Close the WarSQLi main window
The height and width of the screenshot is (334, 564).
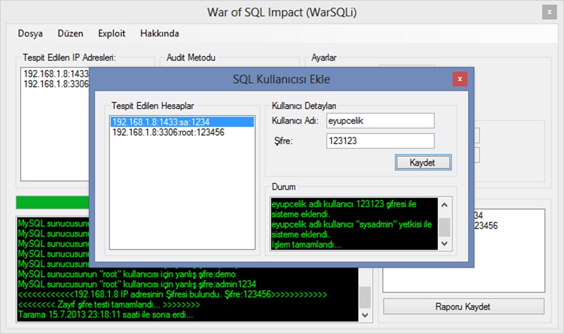click(x=549, y=12)
